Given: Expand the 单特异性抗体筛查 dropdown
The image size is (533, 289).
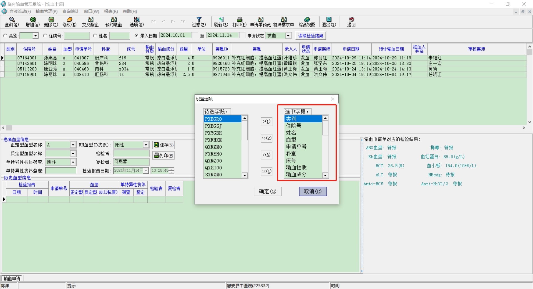Looking at the screenshot, I should point(73,162).
